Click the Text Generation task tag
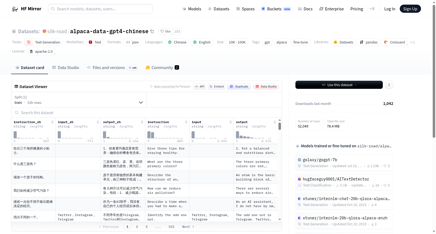 click(43, 42)
